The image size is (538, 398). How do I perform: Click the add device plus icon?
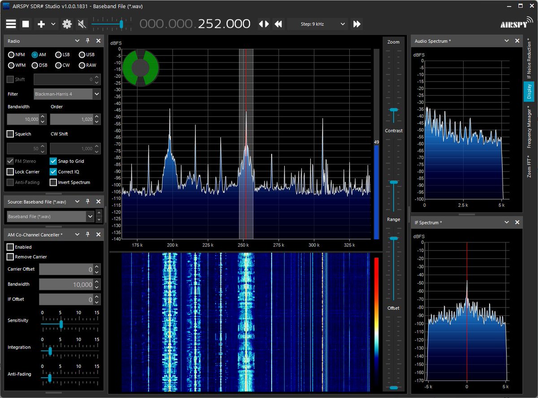click(42, 24)
